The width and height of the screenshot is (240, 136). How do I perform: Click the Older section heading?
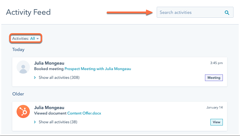[x=18, y=94]
